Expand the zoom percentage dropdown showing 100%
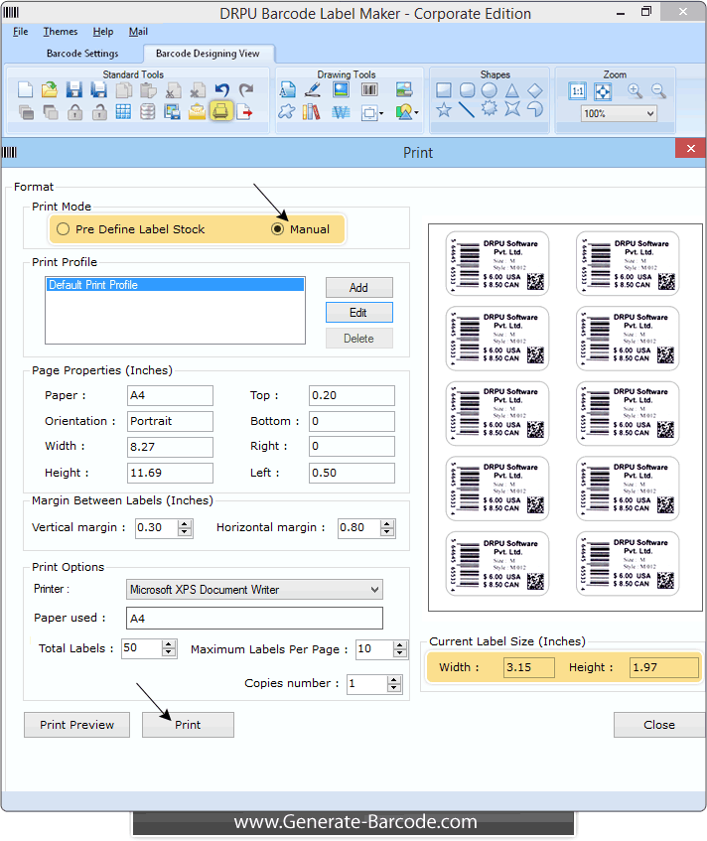Image resolution: width=707 pixels, height=841 pixels. click(650, 114)
